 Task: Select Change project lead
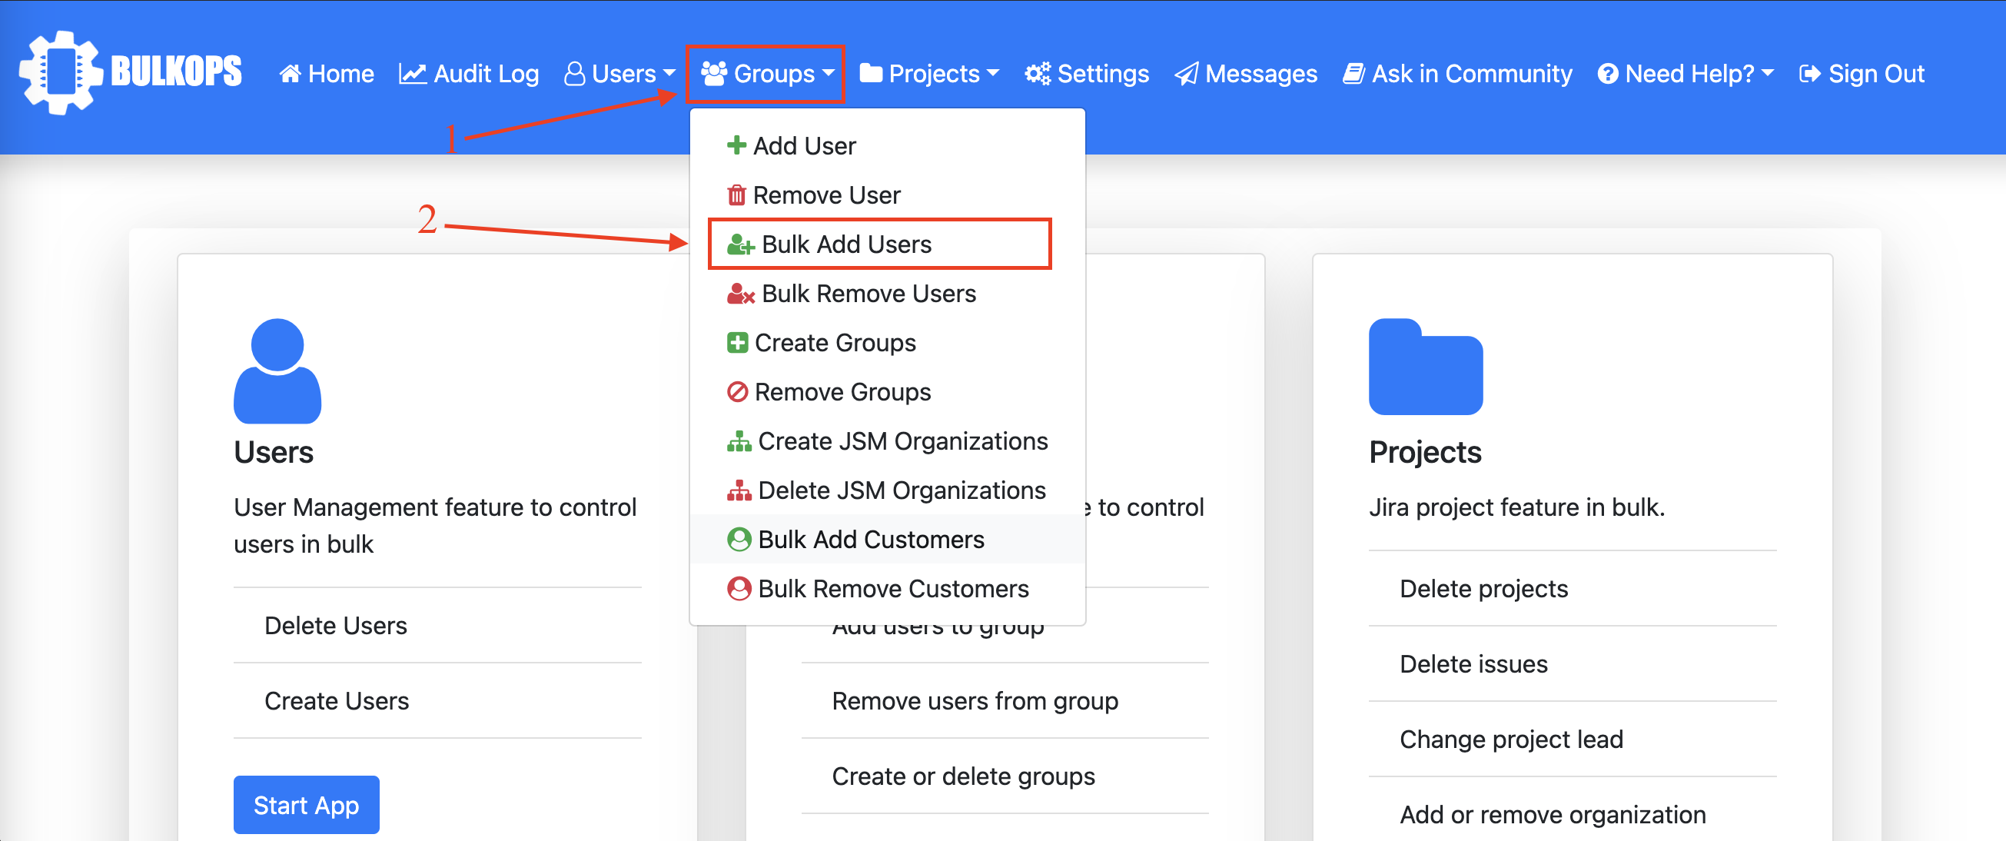[x=1511, y=738]
